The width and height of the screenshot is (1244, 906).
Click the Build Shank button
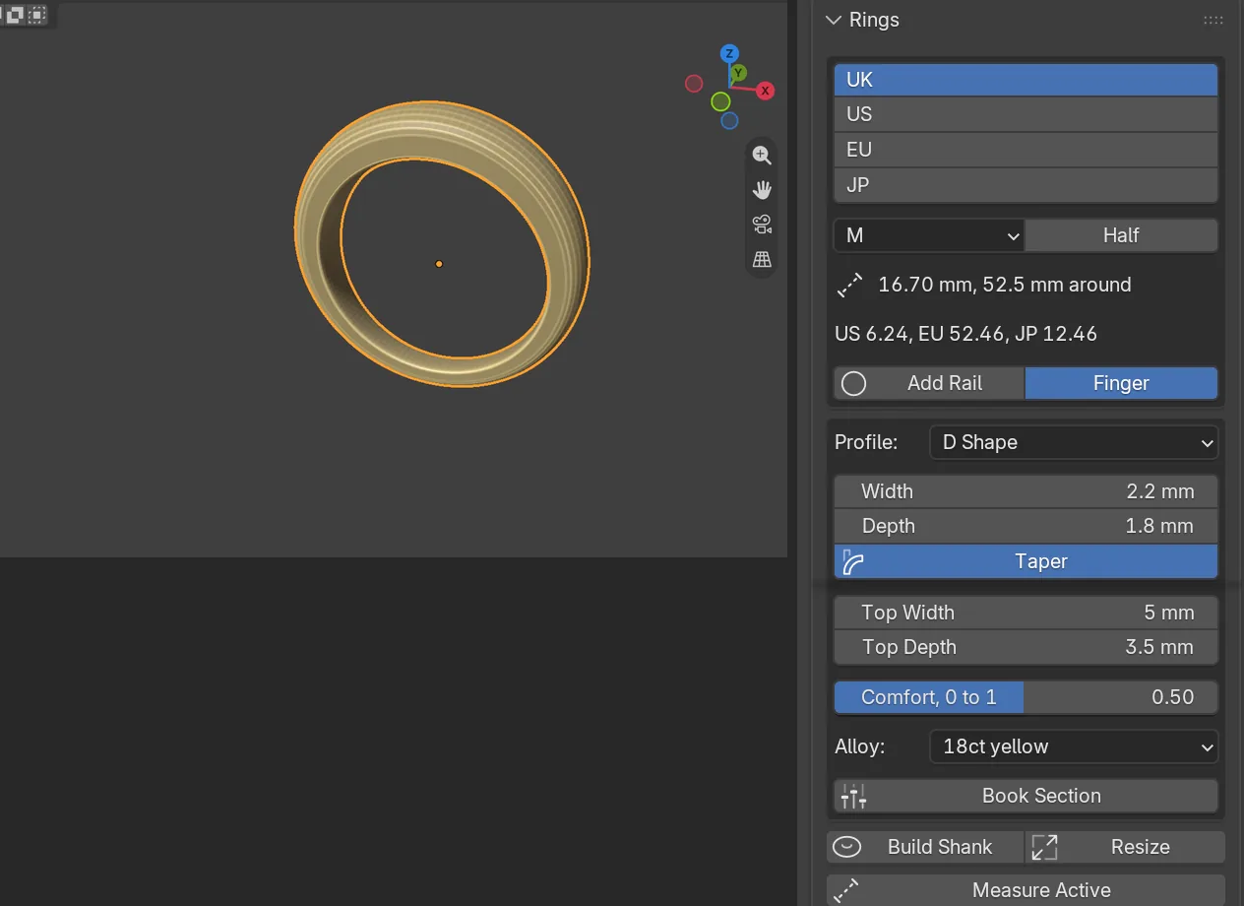[x=925, y=847]
